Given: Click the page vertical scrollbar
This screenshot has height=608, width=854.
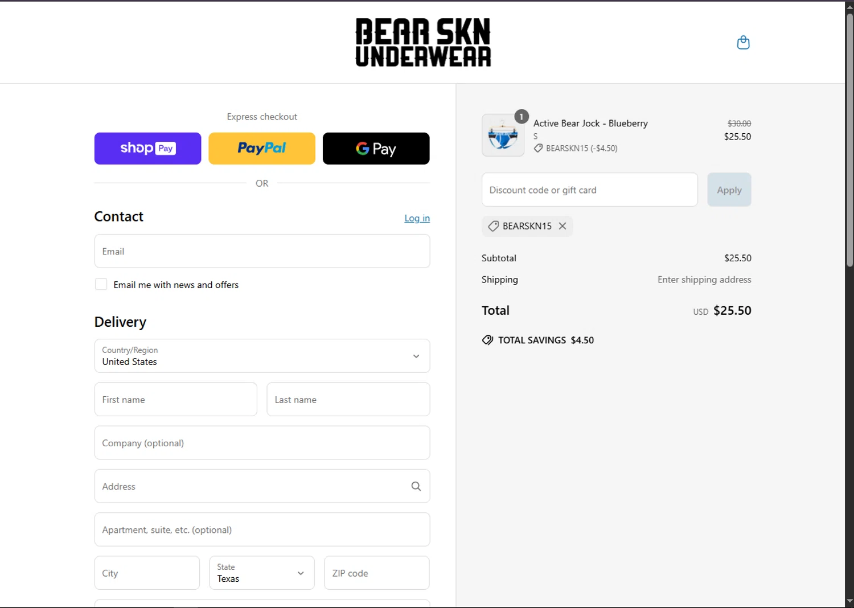Looking at the screenshot, I should tap(849, 139).
